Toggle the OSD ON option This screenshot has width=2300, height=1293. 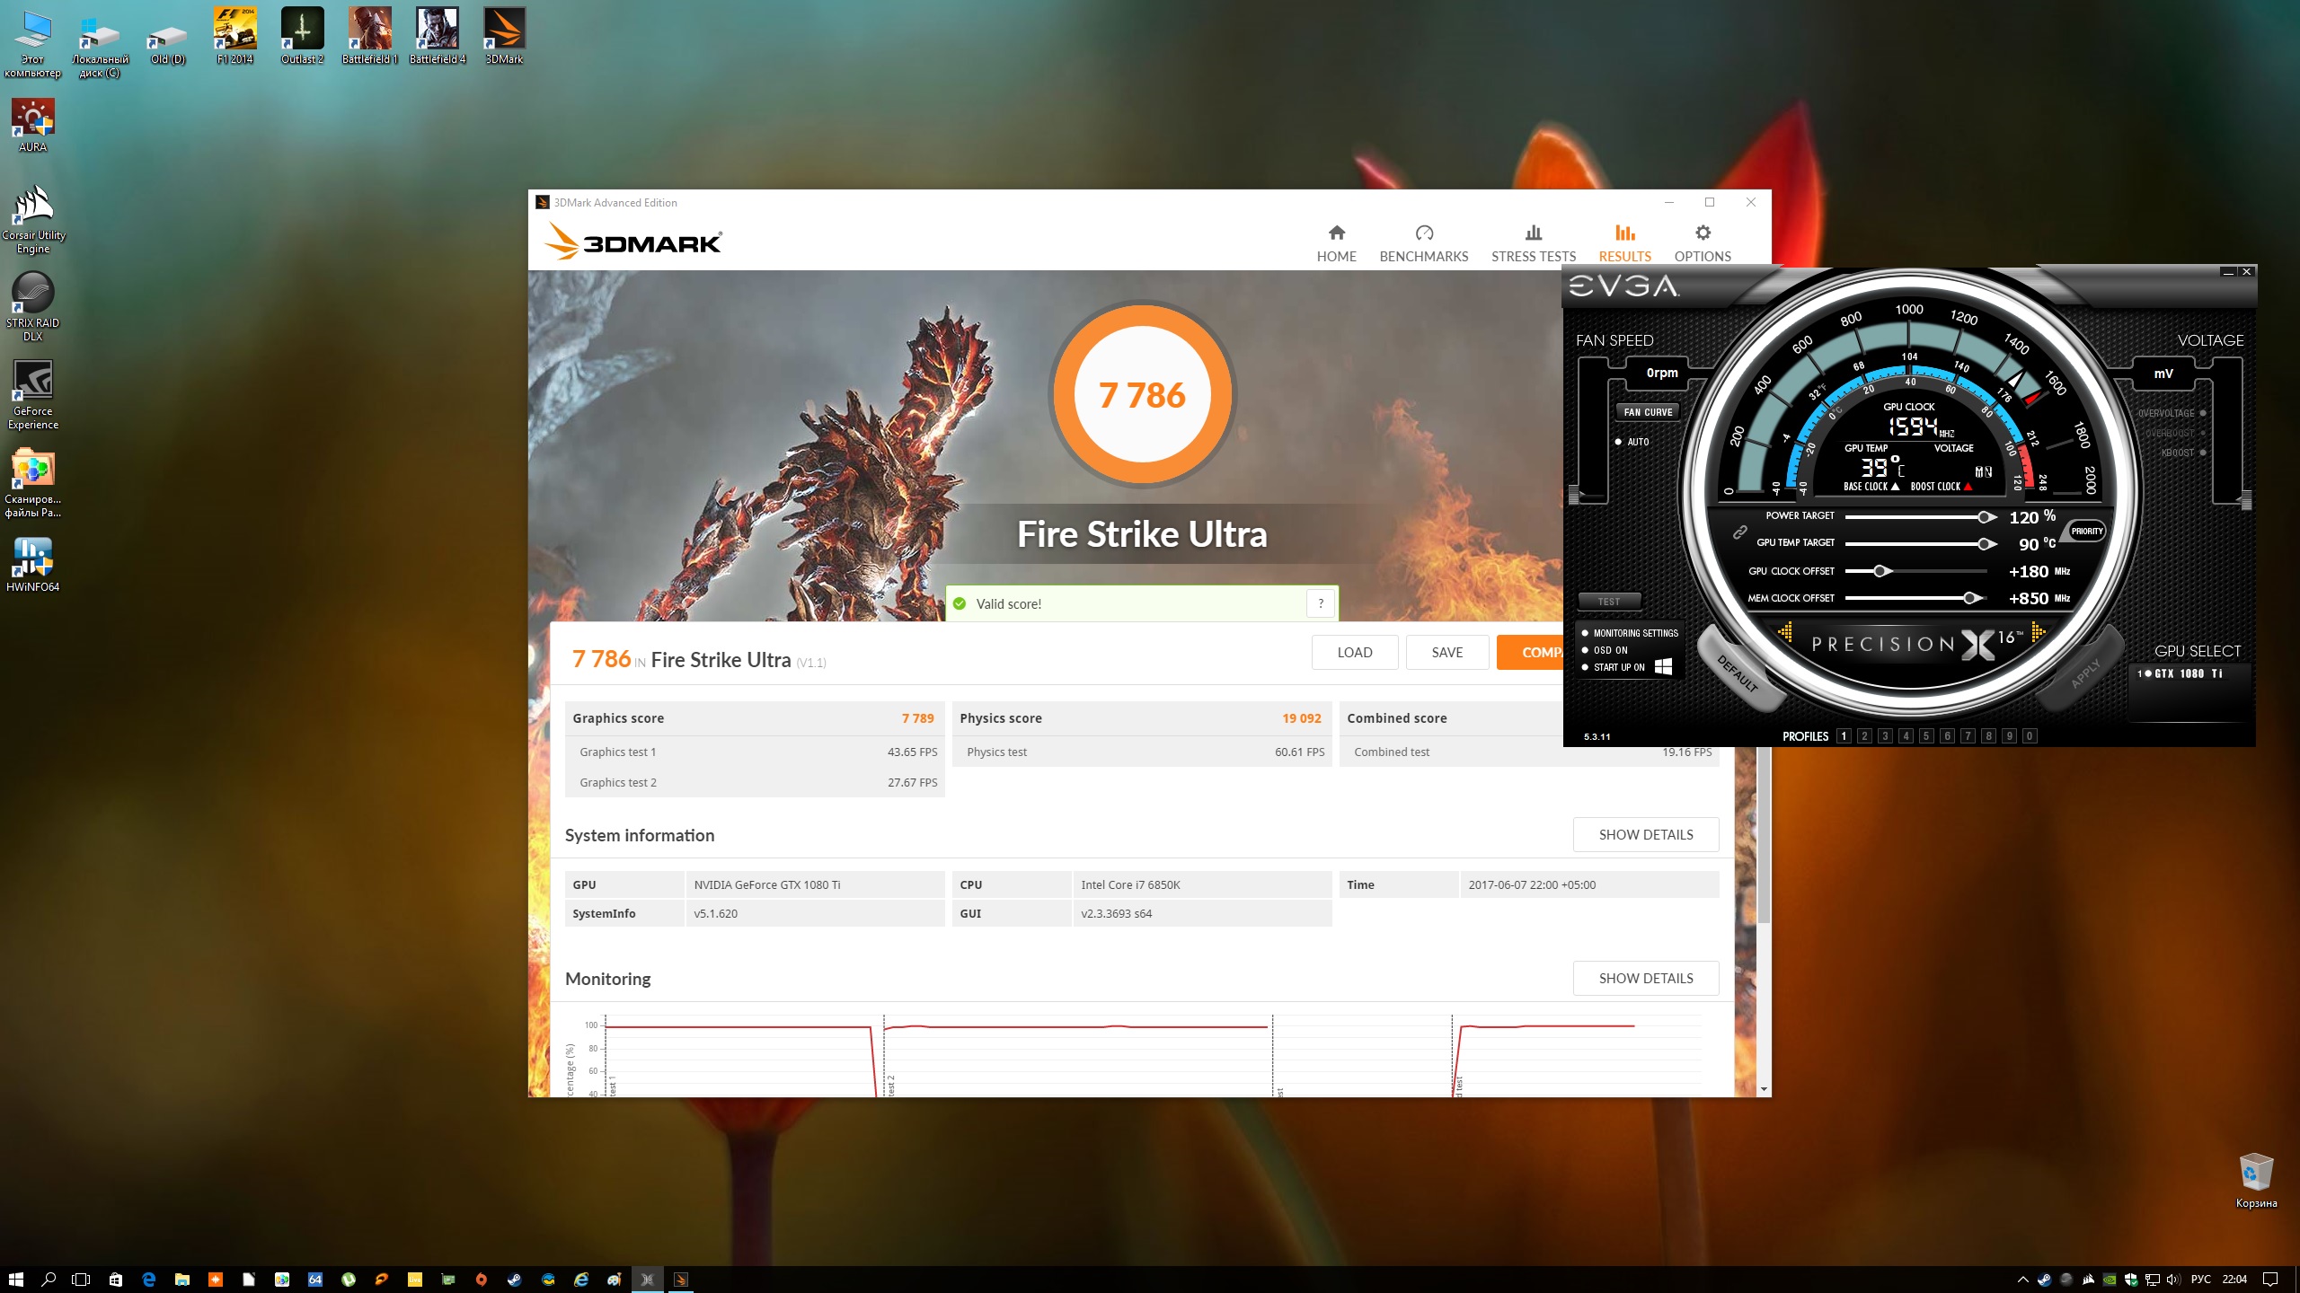pos(1586,650)
